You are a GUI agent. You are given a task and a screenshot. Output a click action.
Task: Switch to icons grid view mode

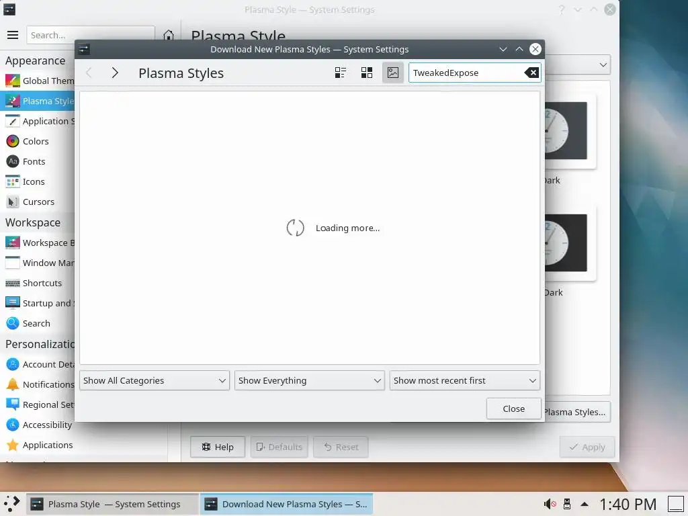367,73
